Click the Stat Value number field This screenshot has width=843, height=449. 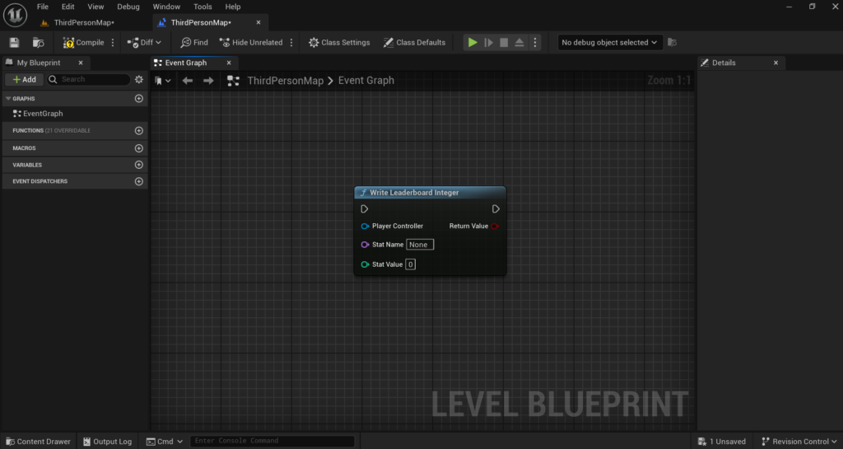tap(410, 264)
